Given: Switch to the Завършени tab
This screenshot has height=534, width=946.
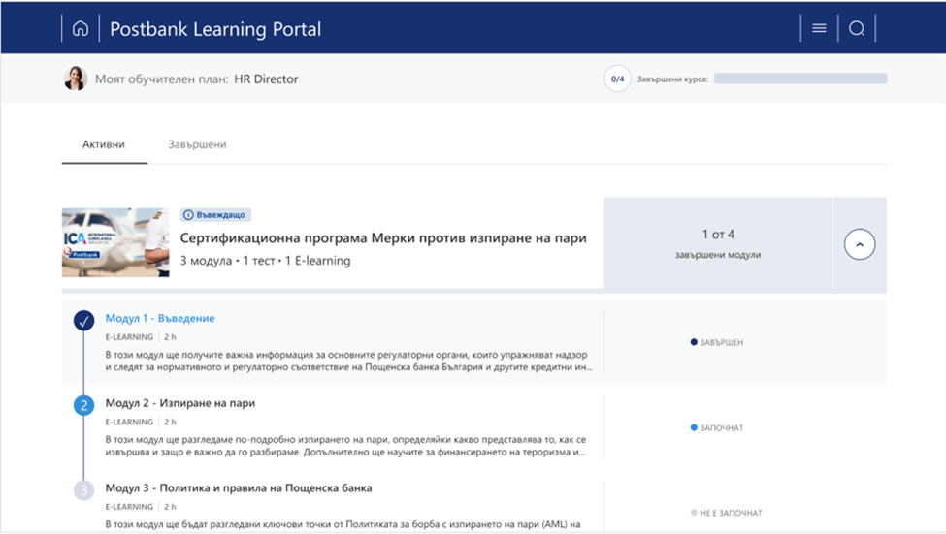Looking at the screenshot, I should pos(197,144).
